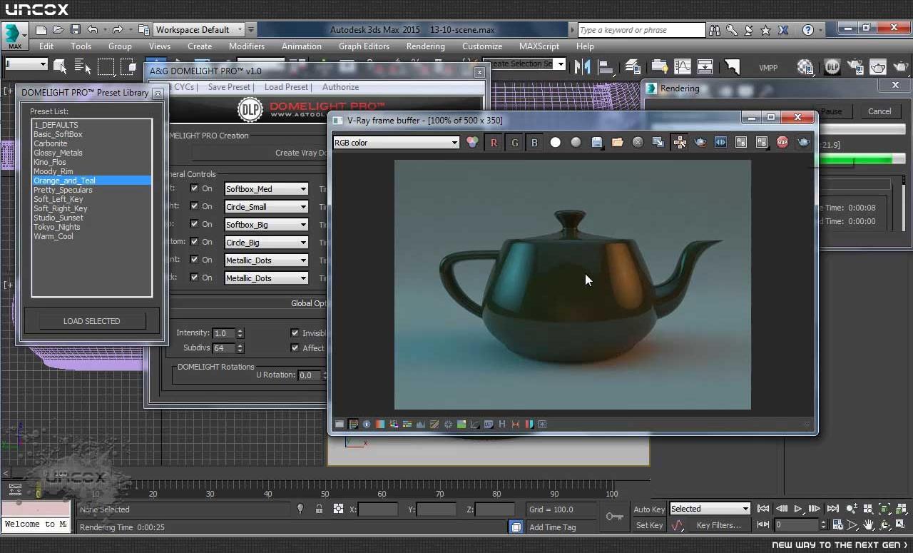
Task: Show pixel information in frame buffer
Action: (367, 425)
